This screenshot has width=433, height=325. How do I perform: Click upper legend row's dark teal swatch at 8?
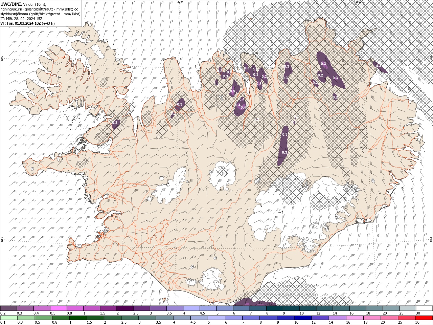tap(274, 308)
